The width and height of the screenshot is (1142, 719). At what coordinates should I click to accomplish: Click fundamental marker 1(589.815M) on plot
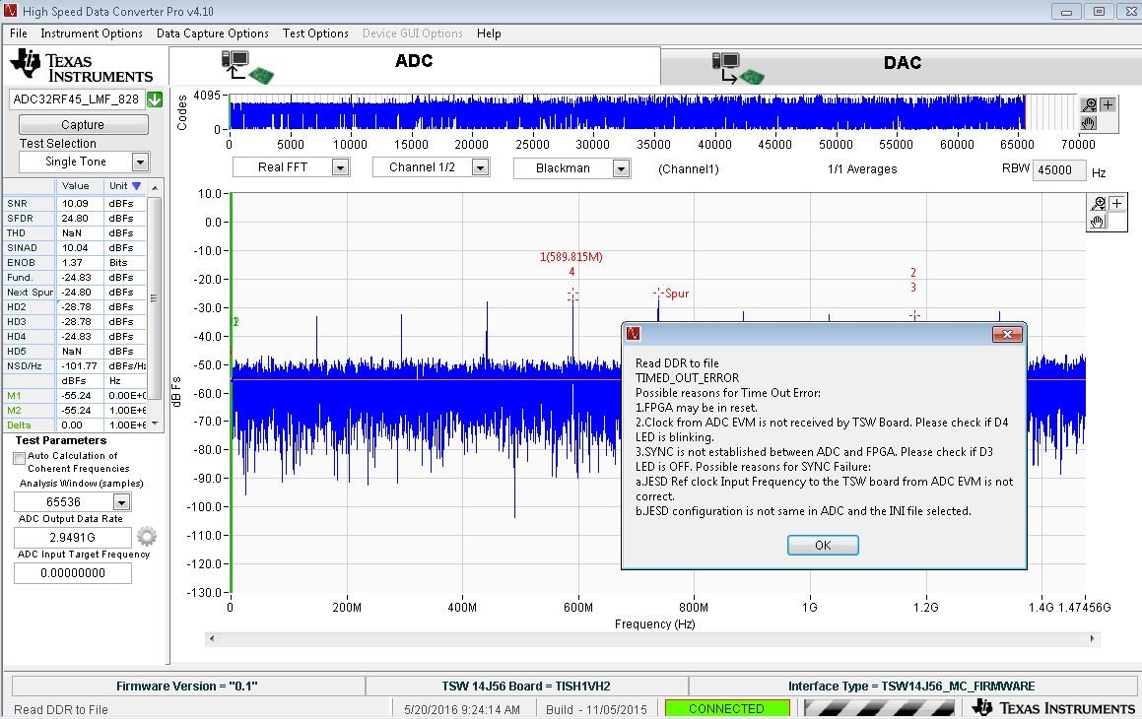tap(571, 257)
